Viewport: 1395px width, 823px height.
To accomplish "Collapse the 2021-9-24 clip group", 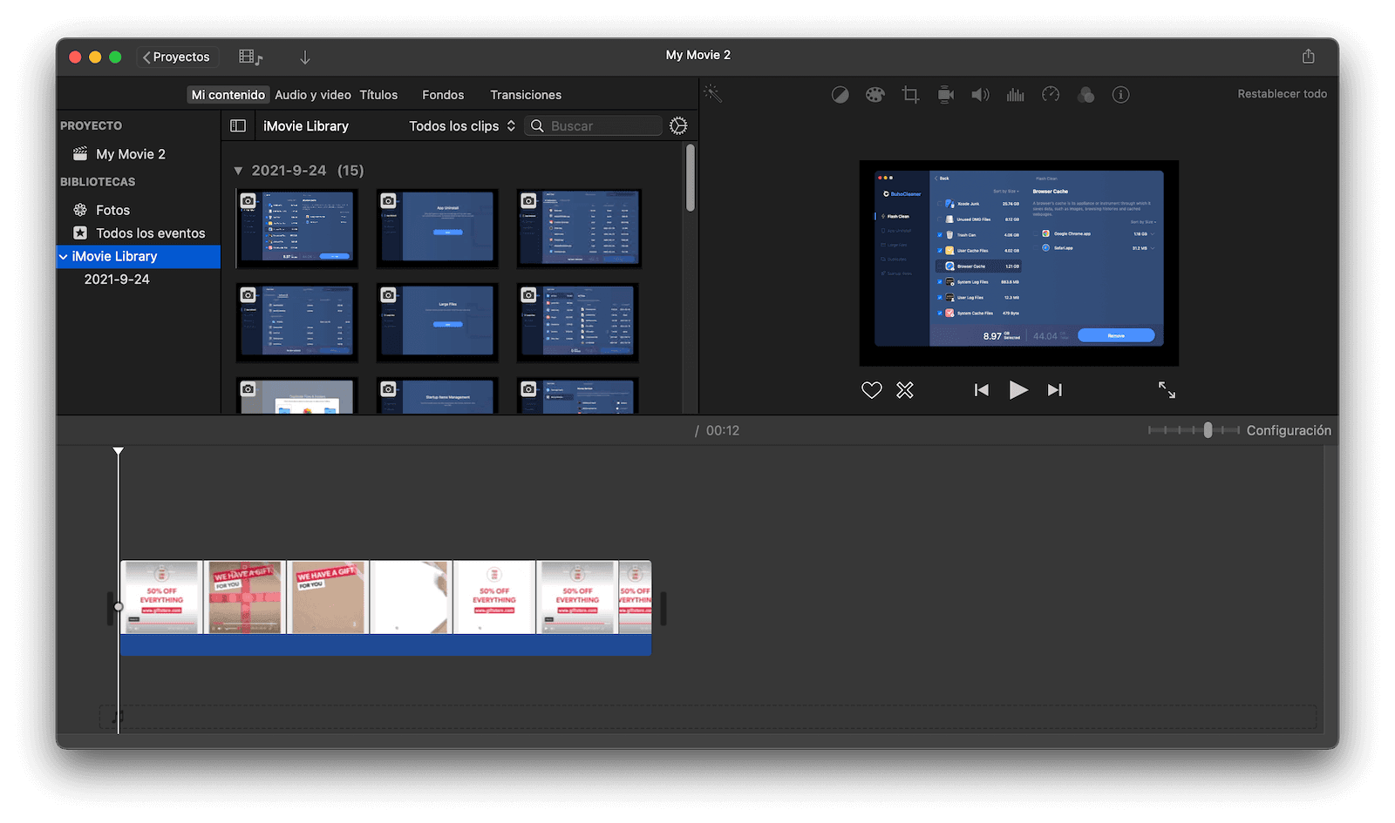I will pyautogui.click(x=239, y=170).
